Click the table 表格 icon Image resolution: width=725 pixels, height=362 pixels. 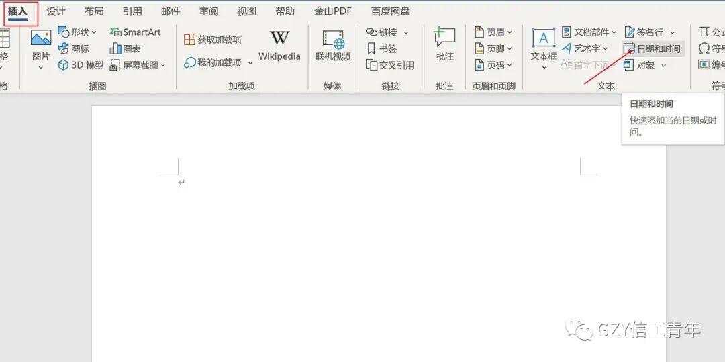tap(4, 38)
